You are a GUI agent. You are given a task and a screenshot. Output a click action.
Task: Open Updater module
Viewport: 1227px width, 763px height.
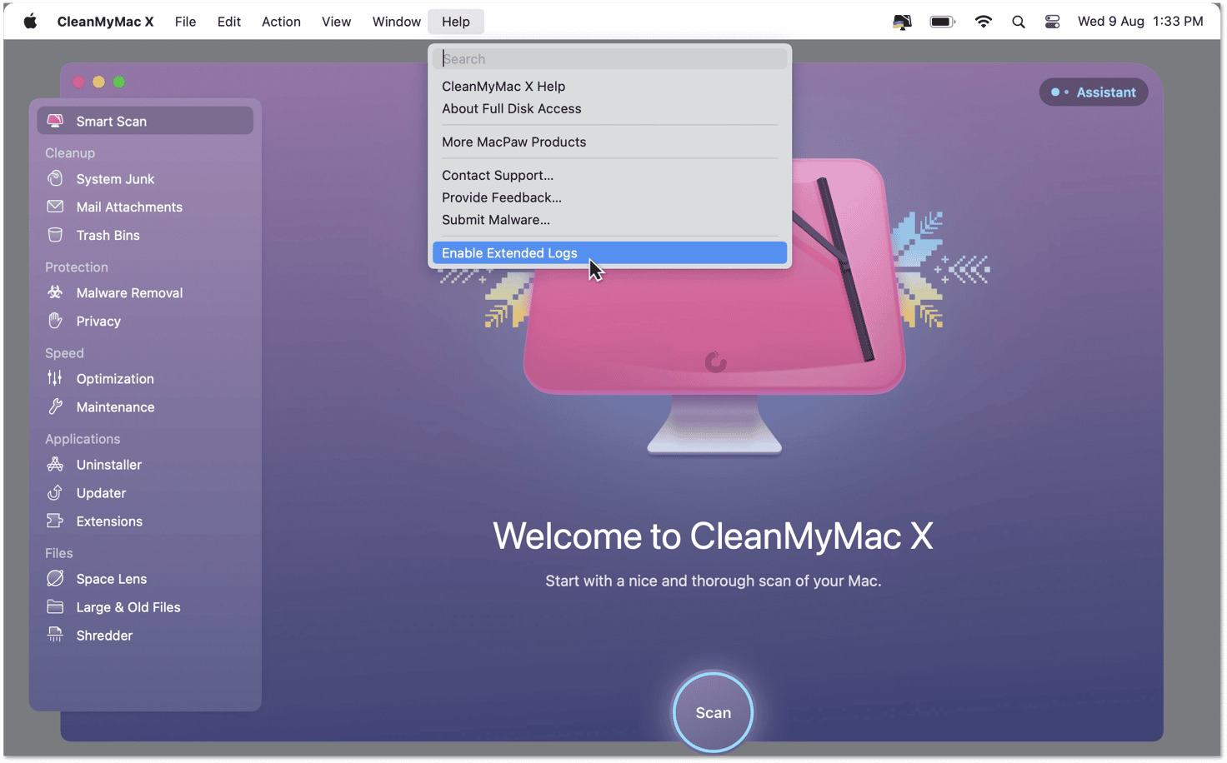coord(145,492)
